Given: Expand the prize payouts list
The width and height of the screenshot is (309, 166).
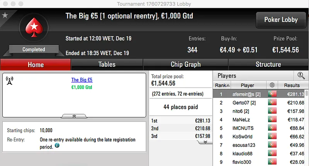Looking at the screenshot, I should (205, 142).
